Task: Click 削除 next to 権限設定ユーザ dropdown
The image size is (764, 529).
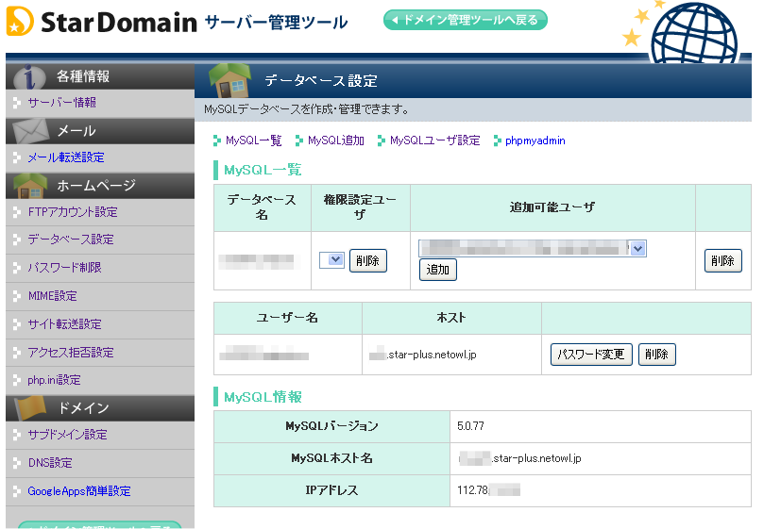Action: [x=368, y=261]
